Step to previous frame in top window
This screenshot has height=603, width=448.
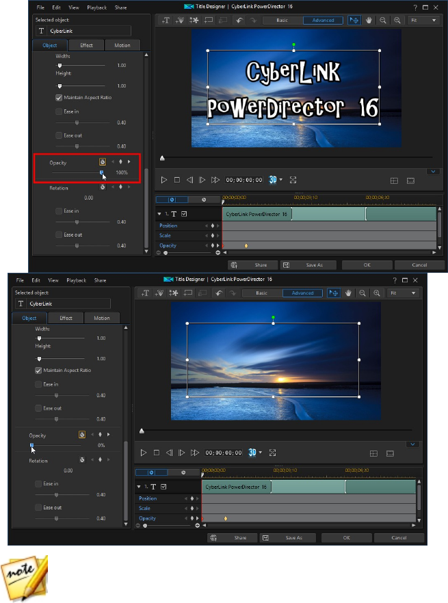point(189,180)
